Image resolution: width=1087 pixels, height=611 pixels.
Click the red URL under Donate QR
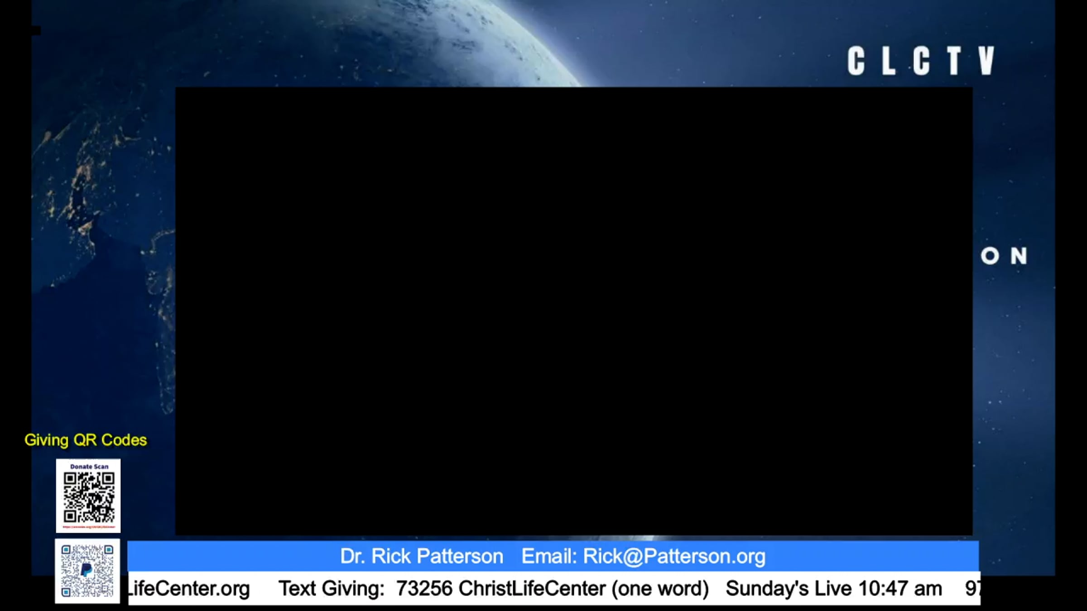pyautogui.click(x=89, y=527)
